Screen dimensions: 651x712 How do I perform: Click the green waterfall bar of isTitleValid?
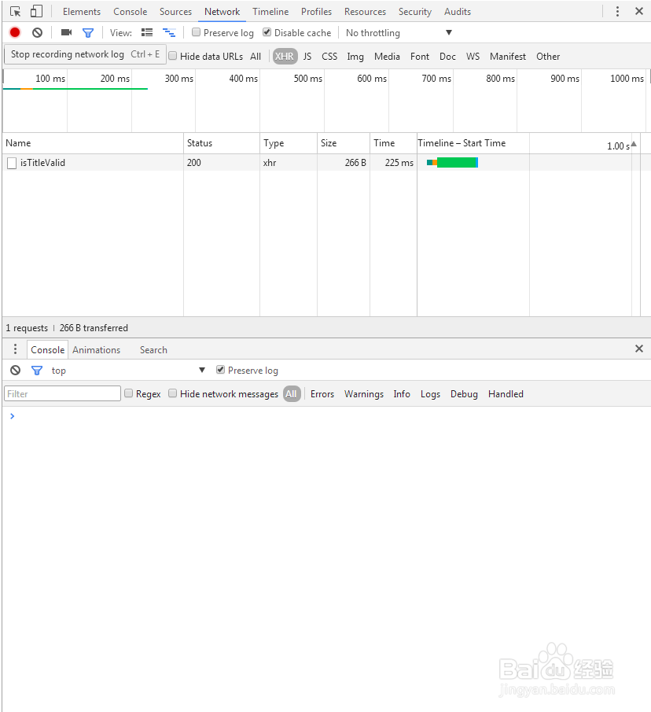click(x=456, y=163)
